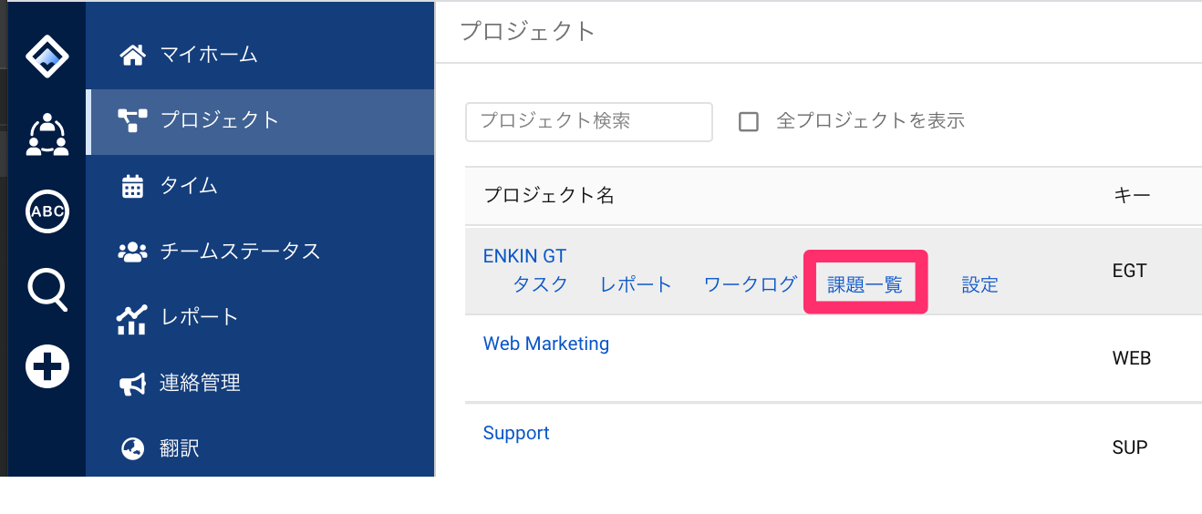The height and width of the screenshot is (514, 1202).
Task: Click the calendar icon beside タイム
Action: [x=133, y=186]
